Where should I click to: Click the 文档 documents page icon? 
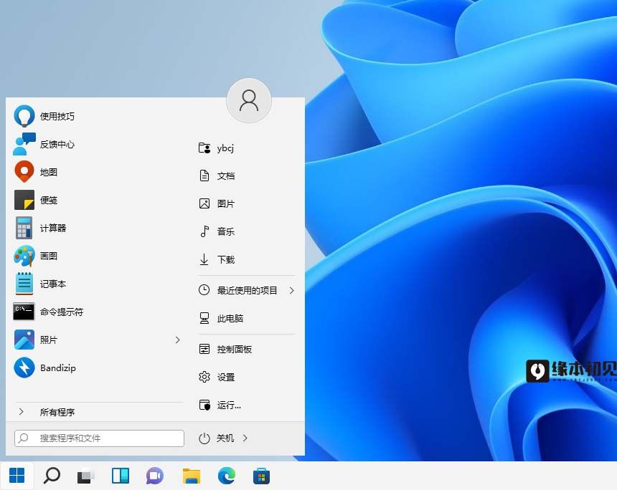pyautogui.click(x=204, y=176)
